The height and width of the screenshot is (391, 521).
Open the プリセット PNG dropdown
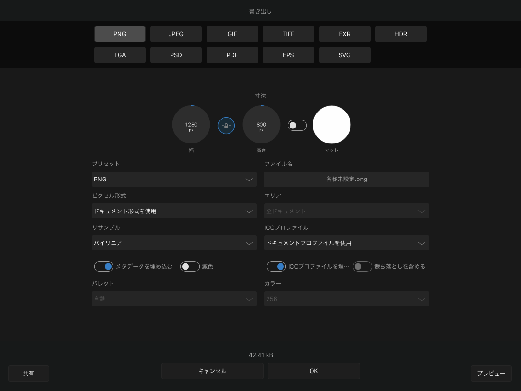[174, 179]
